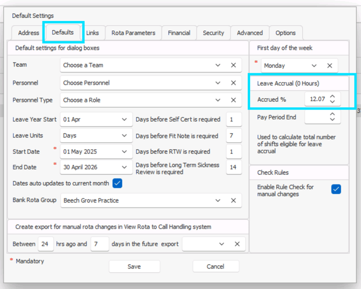Clear the Team field with X icon
361x289 pixels.
click(x=233, y=65)
